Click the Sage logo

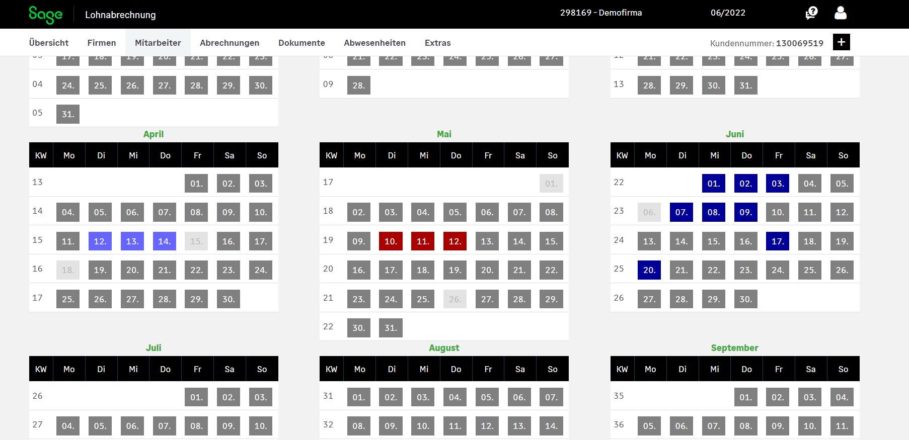45,15
